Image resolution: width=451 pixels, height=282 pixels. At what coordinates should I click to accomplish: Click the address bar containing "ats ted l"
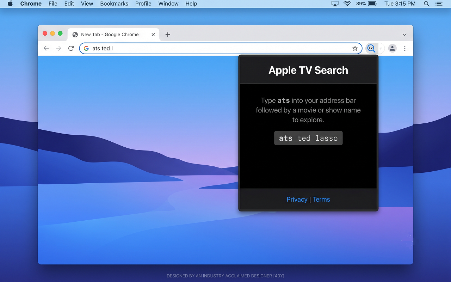[221, 48]
